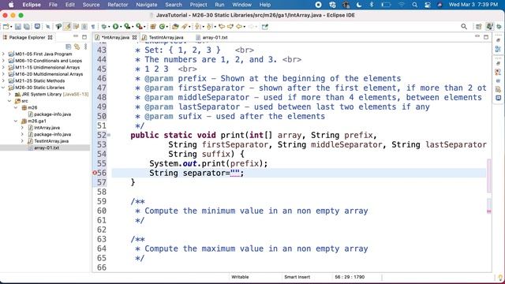Click the Next Annotation toolbar icon
This screenshot has width=505, height=284.
[198, 27]
